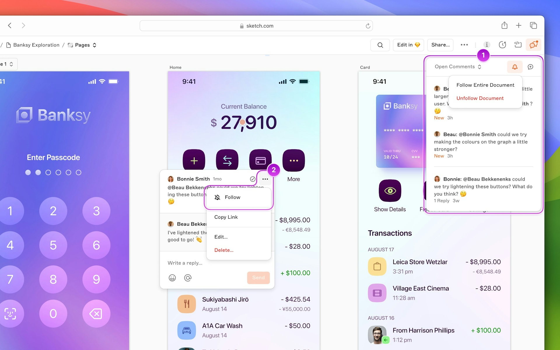Expand Open Comments settings chevron
560x350 pixels.
(x=480, y=66)
